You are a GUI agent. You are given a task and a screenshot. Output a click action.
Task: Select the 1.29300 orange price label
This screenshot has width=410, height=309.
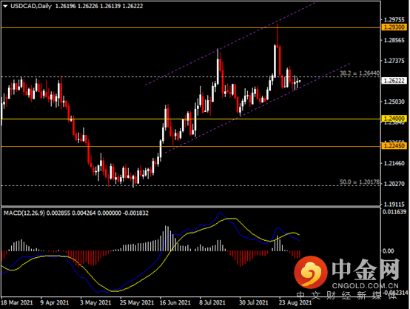394,27
